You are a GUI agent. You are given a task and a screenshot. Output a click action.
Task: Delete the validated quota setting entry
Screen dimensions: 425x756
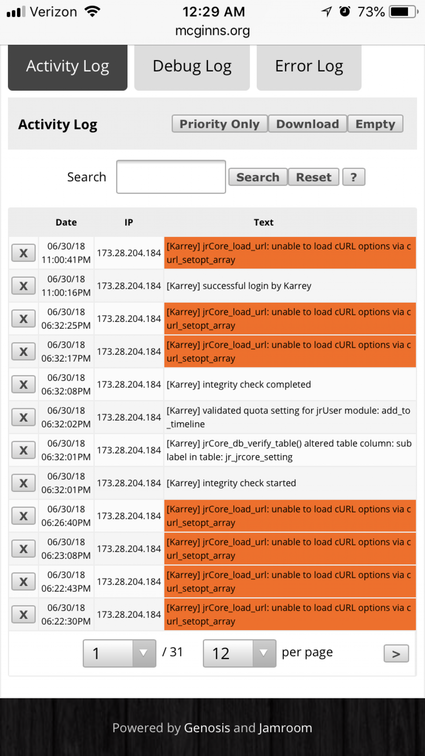[x=23, y=418]
